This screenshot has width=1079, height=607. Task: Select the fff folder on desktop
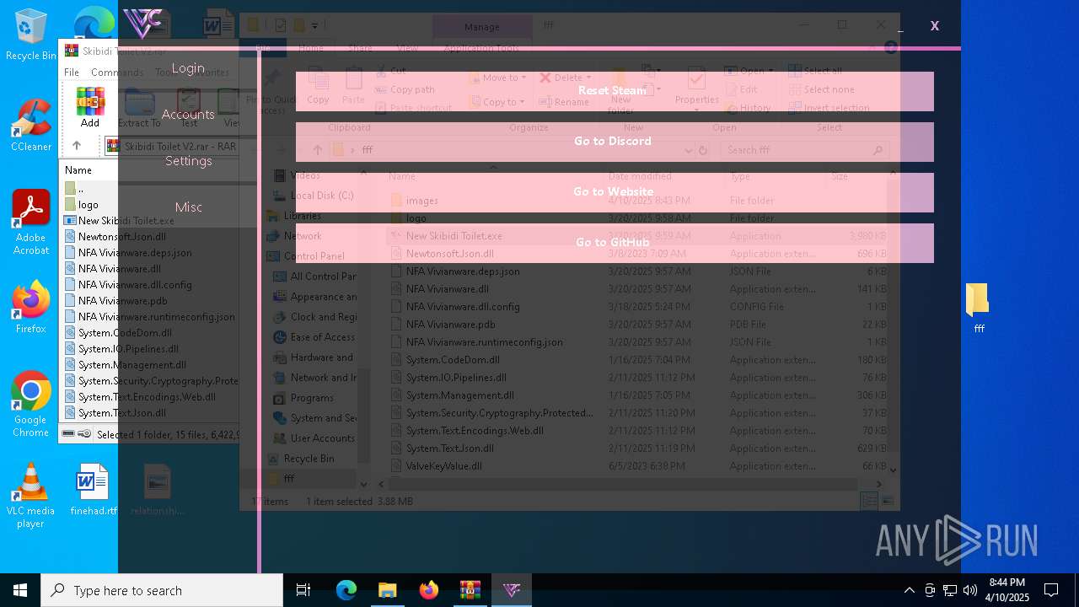click(978, 309)
